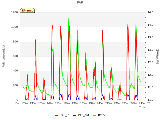Click the PAR_in legend entry
This screenshot has height=120, width=161.
pos(62,115)
